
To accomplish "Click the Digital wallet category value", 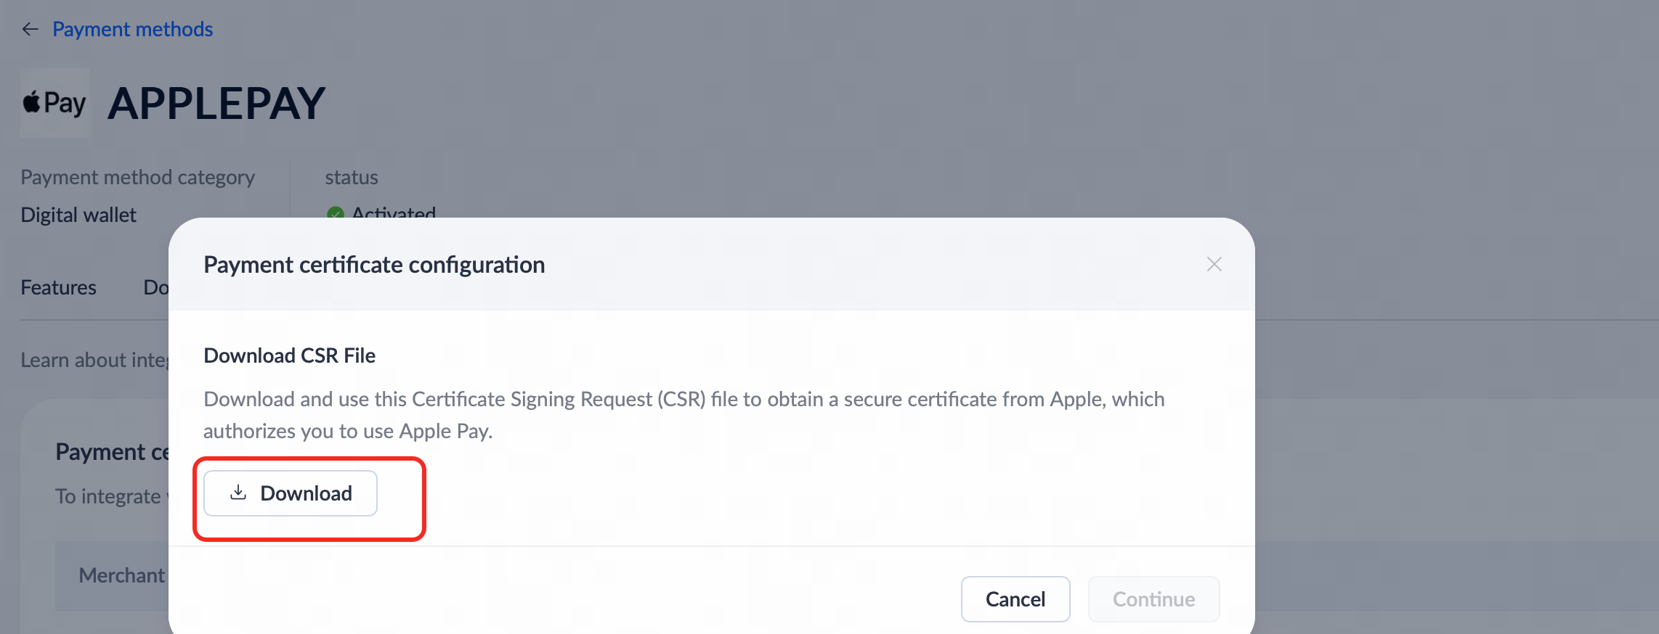I will click(78, 215).
